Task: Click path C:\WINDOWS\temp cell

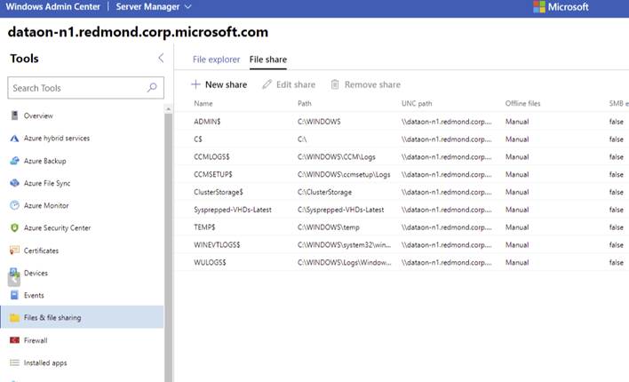Action: (329, 227)
